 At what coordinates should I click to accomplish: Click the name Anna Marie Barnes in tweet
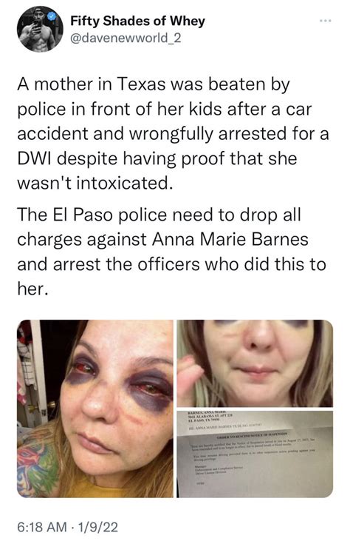click(230, 239)
